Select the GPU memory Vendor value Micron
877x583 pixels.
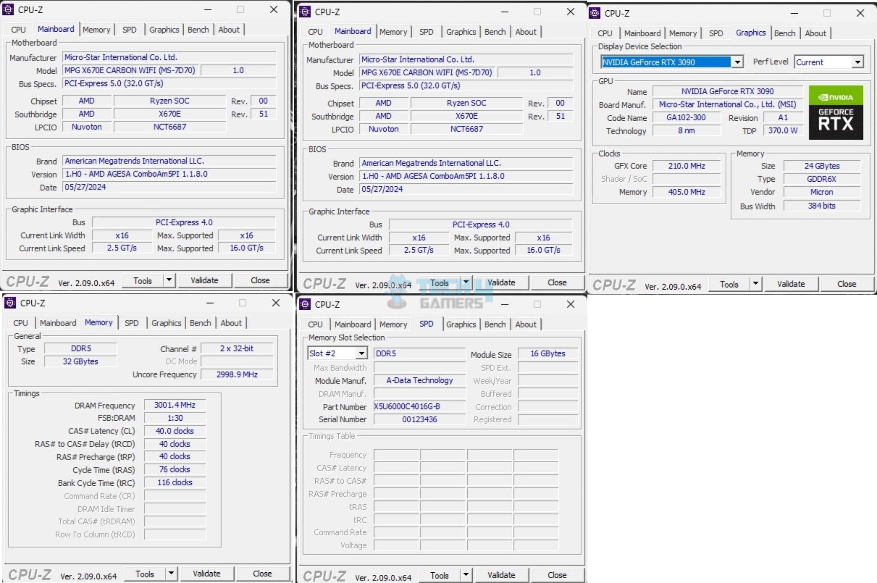[822, 192]
